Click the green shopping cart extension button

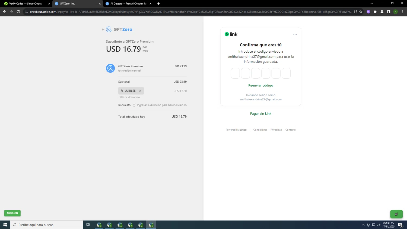(x=396, y=214)
